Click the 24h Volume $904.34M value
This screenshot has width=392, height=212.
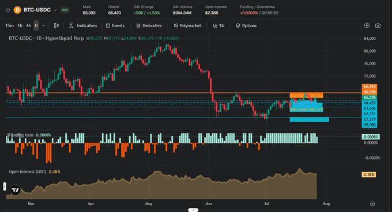coord(182,13)
